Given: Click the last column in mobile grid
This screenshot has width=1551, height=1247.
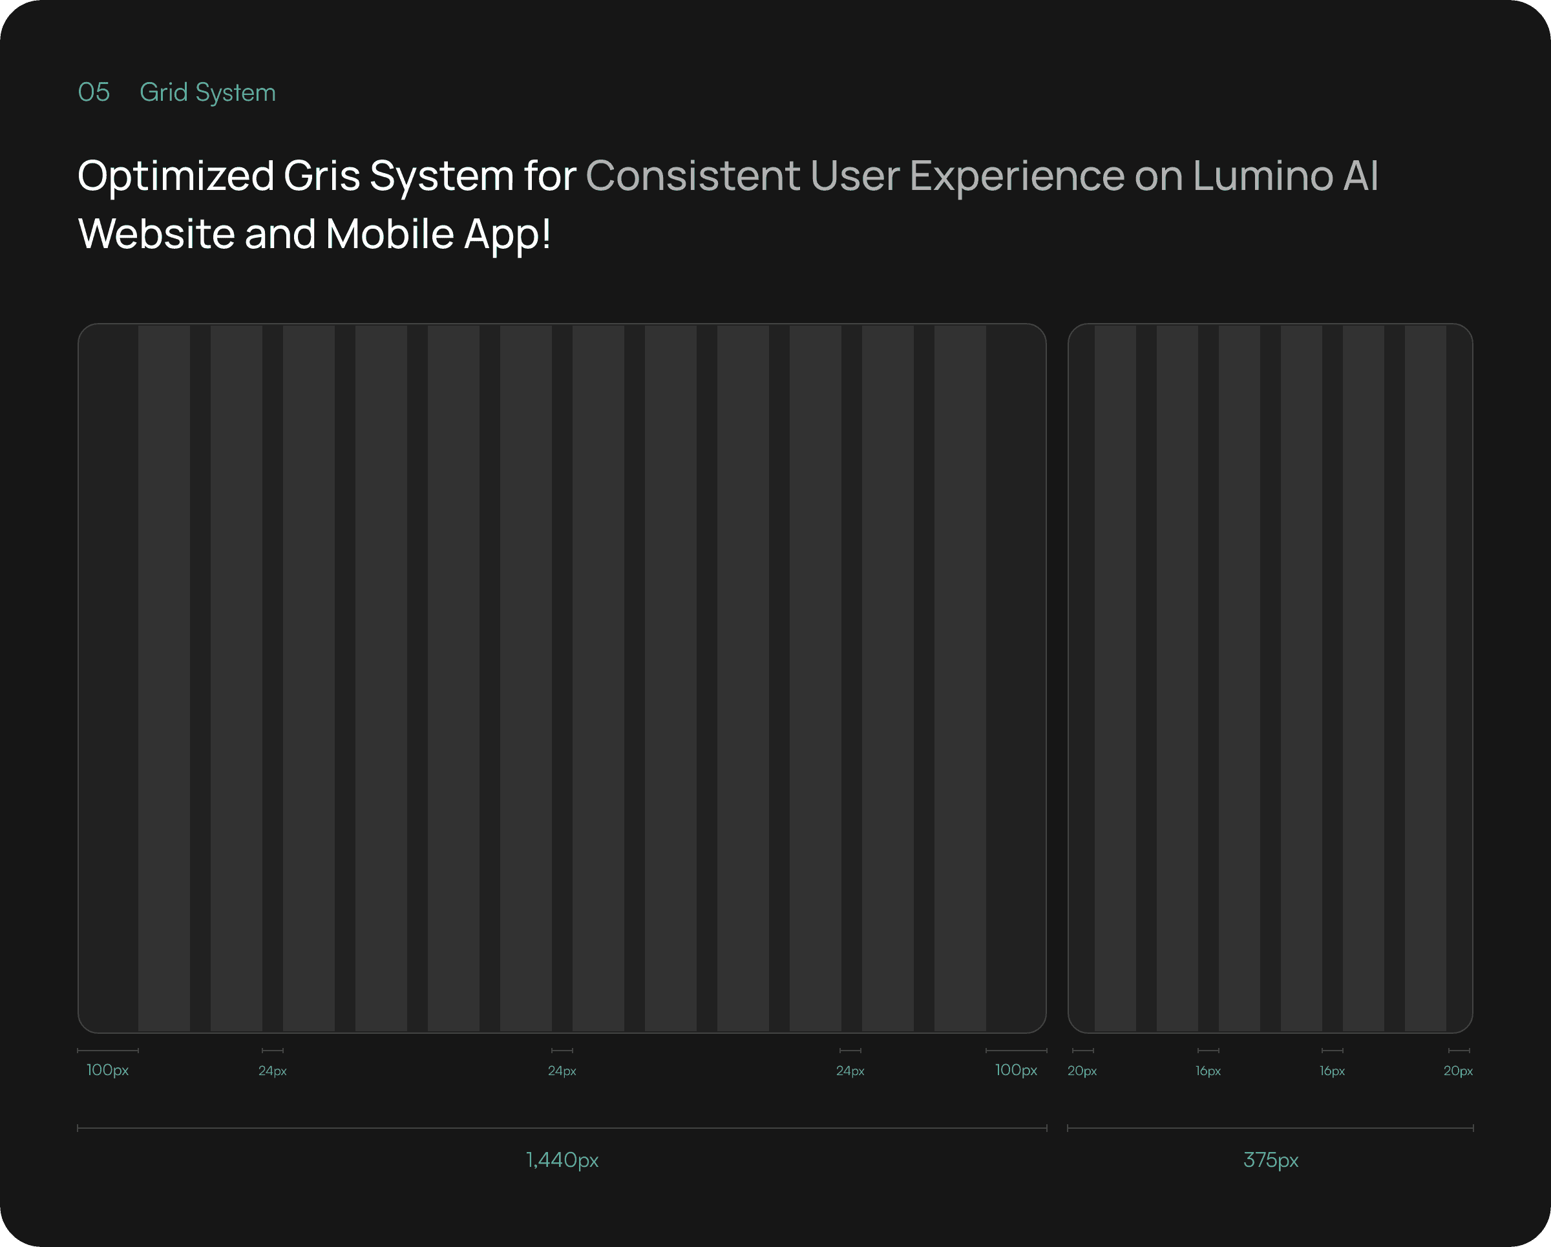Looking at the screenshot, I should (1425, 678).
